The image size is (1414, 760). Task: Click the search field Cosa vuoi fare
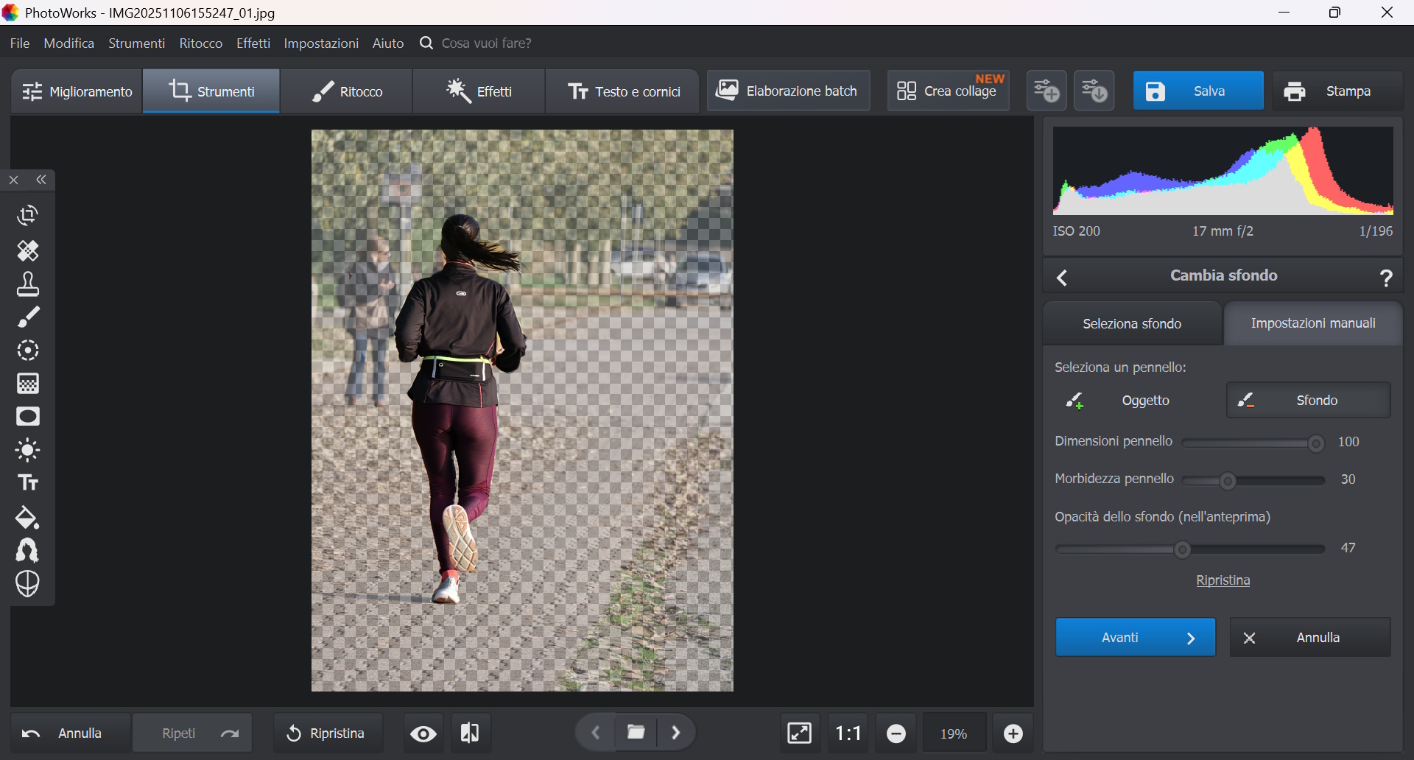click(486, 43)
